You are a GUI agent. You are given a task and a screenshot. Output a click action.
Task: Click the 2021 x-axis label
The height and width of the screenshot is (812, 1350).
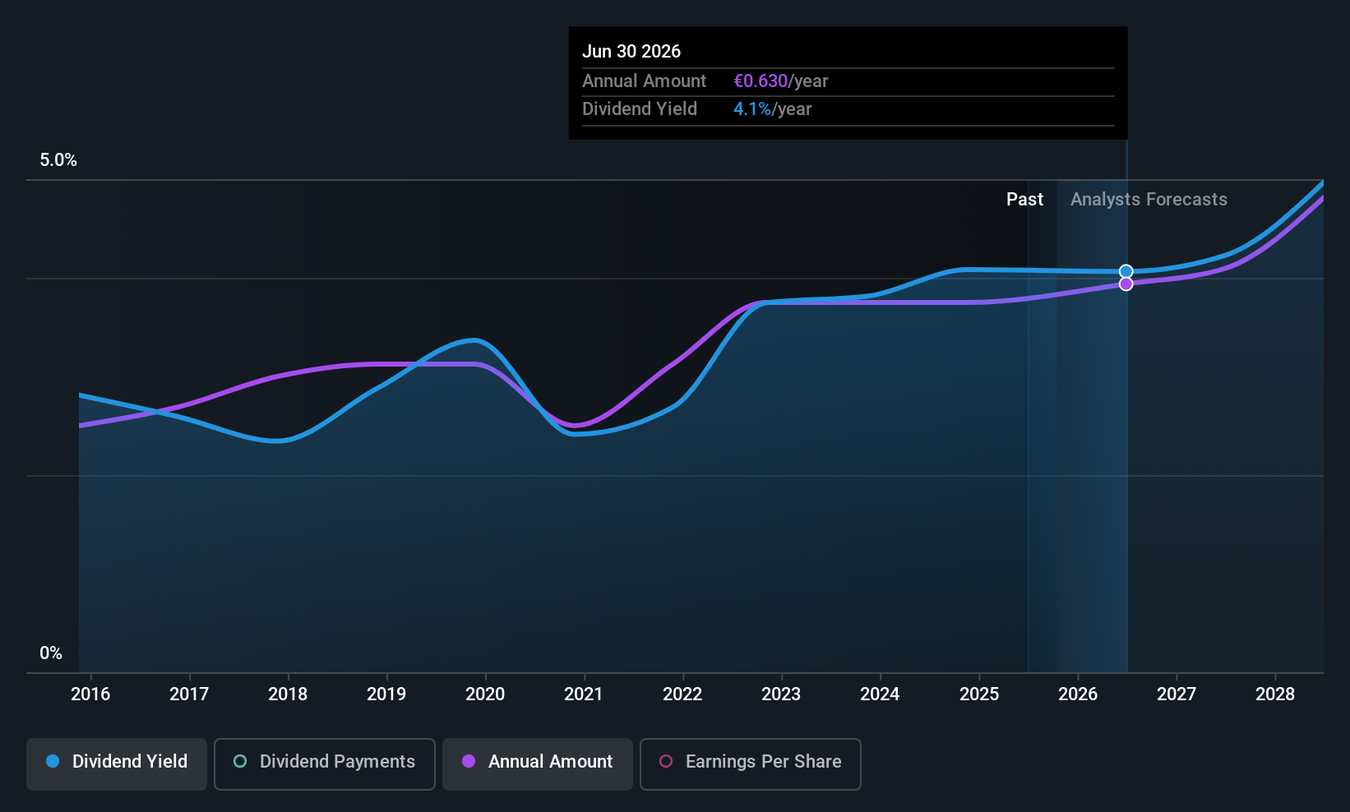(584, 694)
